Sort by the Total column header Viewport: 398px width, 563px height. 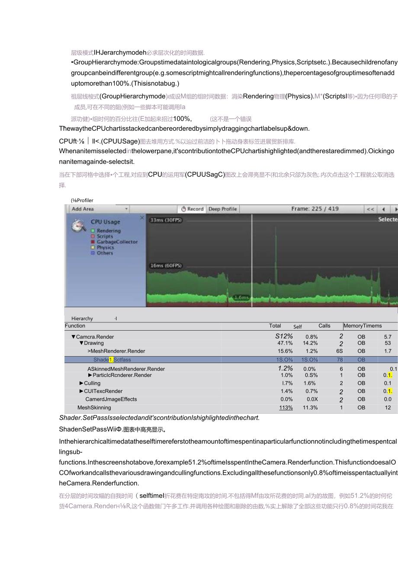(275, 326)
